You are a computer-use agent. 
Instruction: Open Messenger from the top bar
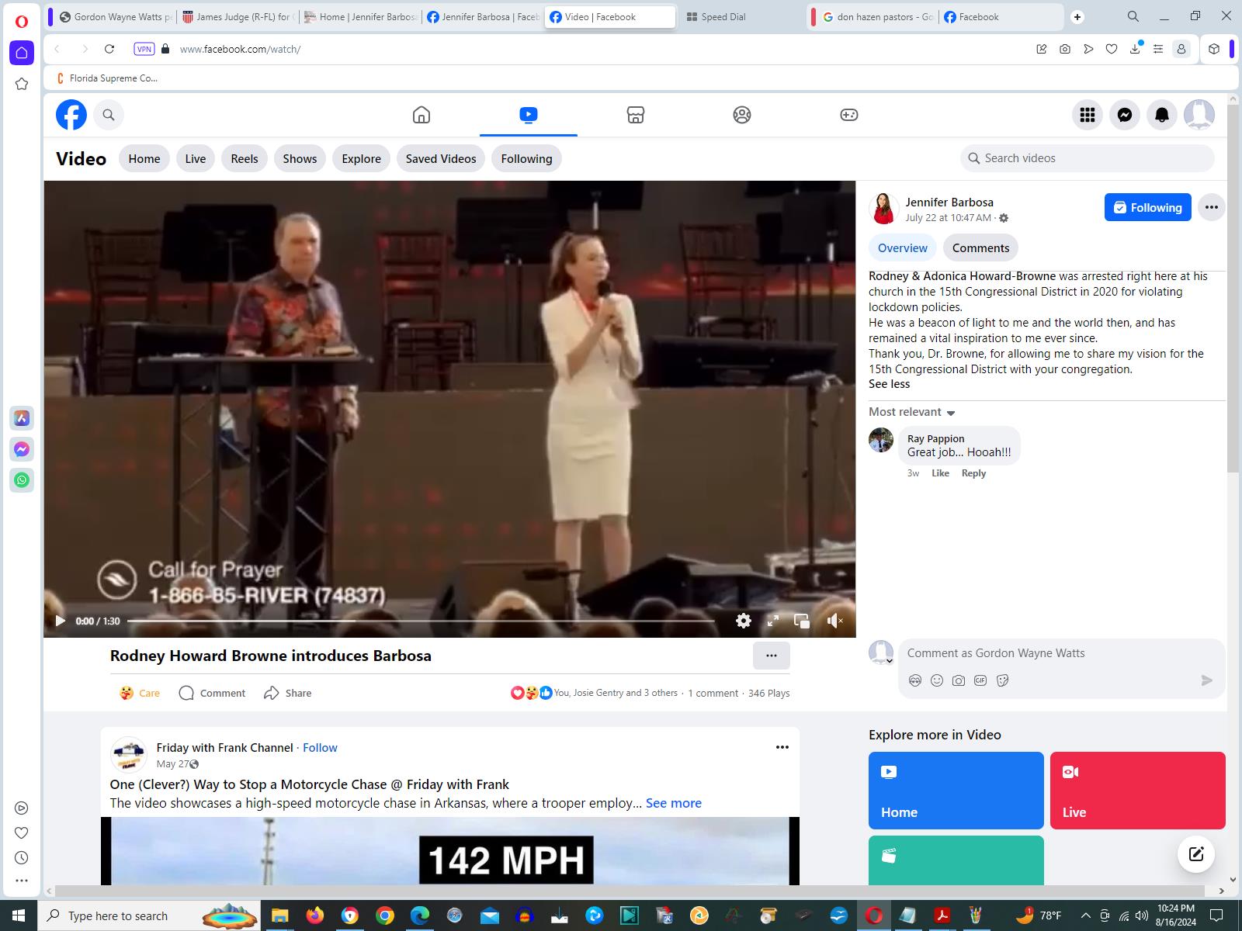(x=1125, y=115)
